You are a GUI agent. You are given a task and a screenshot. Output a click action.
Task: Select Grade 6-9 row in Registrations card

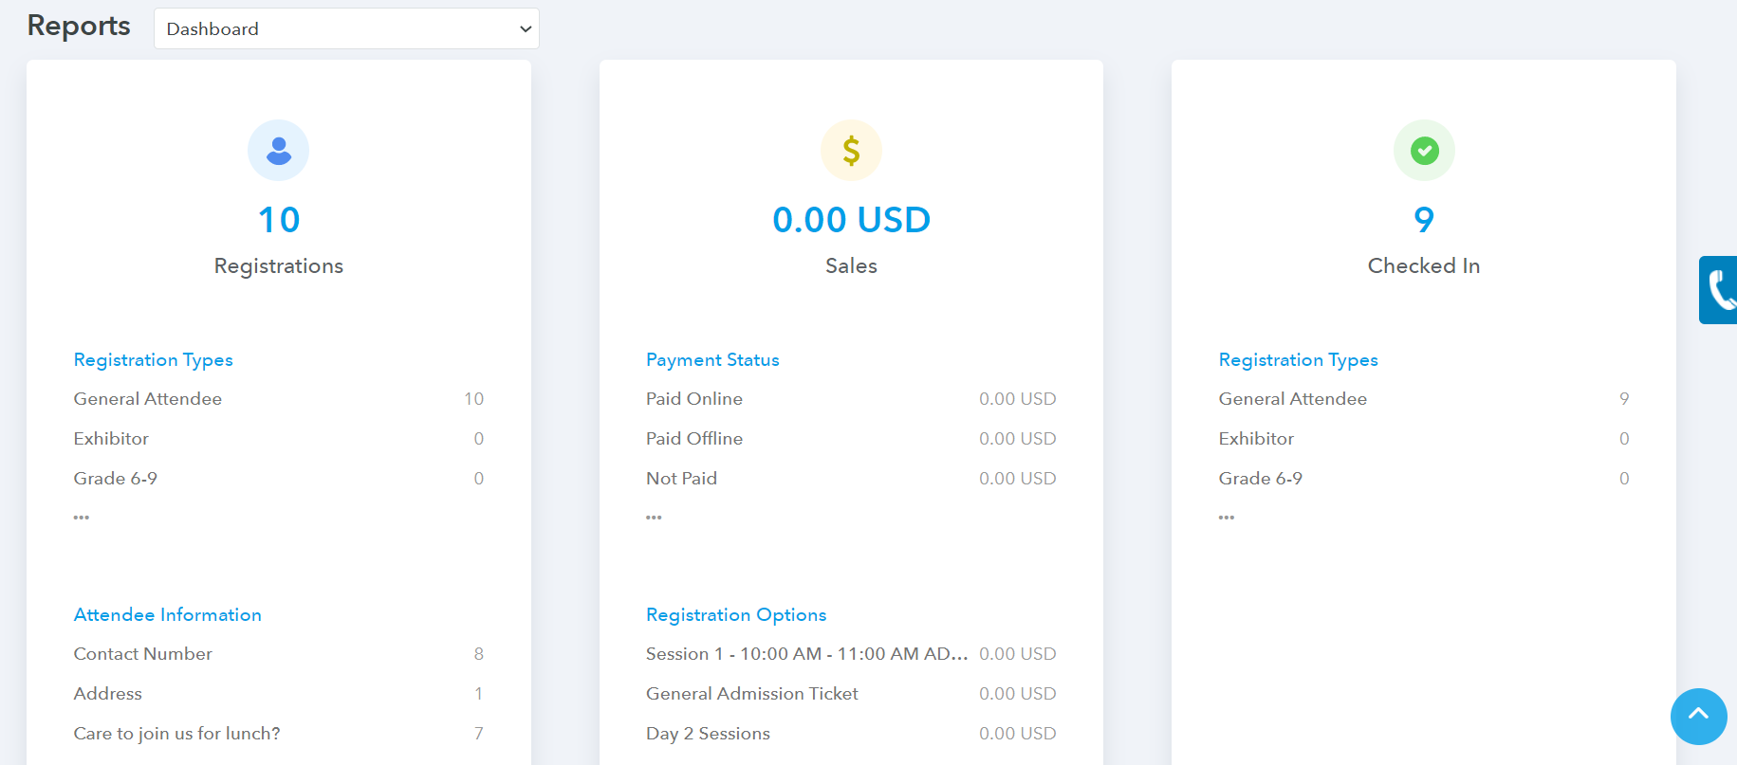pyautogui.click(x=279, y=479)
